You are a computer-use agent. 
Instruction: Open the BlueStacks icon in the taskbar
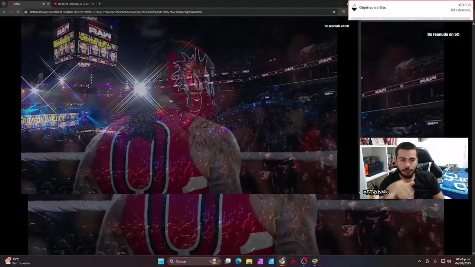point(315,261)
